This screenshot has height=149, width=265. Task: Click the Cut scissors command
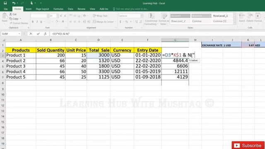13,14
